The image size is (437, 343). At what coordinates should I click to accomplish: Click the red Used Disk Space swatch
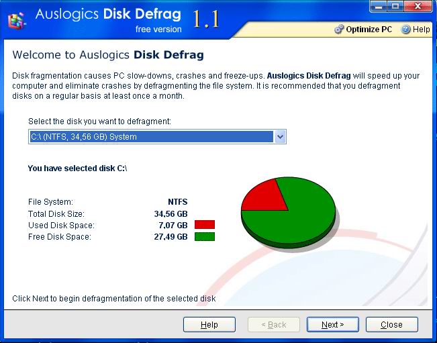205,225
